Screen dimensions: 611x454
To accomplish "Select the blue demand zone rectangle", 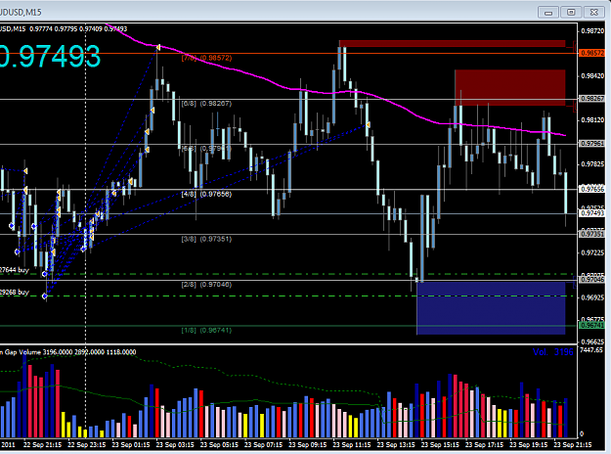I will 491,308.
